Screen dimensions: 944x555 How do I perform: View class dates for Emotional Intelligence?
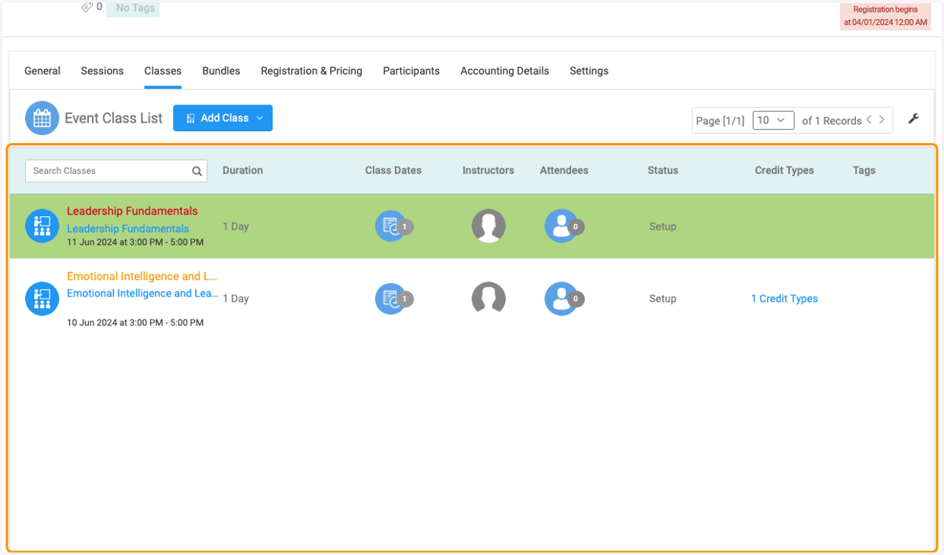click(393, 299)
